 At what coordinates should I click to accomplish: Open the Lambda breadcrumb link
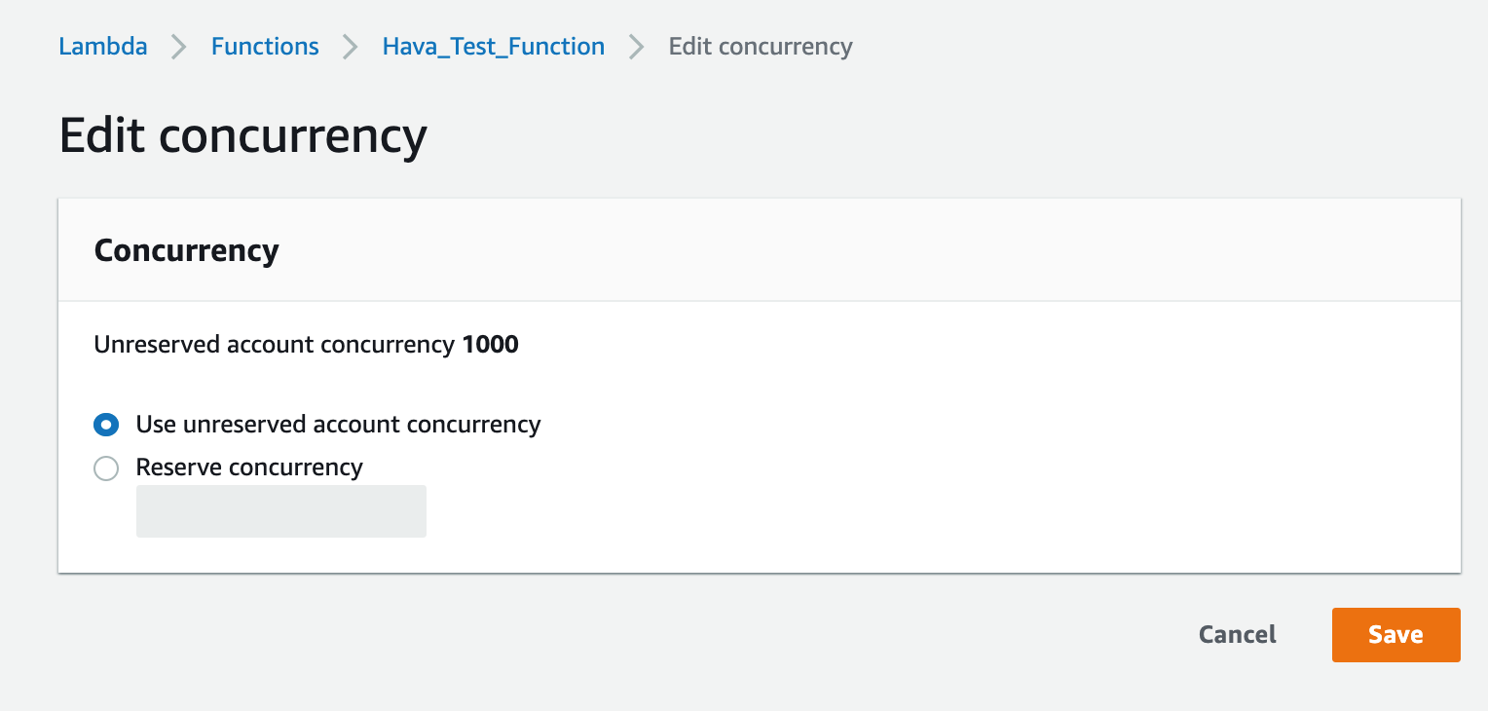pyautogui.click(x=102, y=46)
